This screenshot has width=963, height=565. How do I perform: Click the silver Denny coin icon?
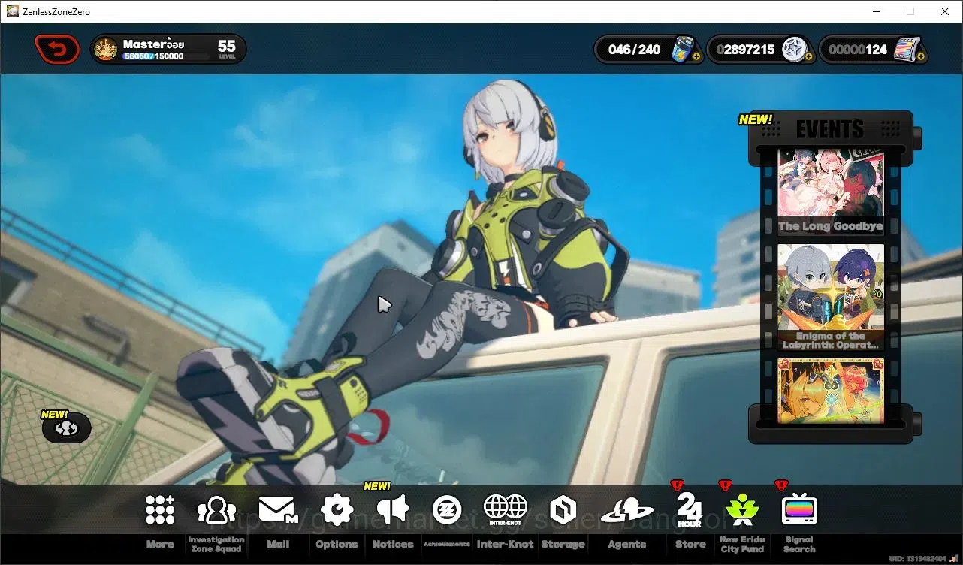pyautogui.click(x=794, y=50)
